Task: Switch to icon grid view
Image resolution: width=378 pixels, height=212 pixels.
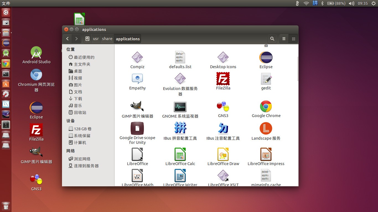Action: (293, 39)
